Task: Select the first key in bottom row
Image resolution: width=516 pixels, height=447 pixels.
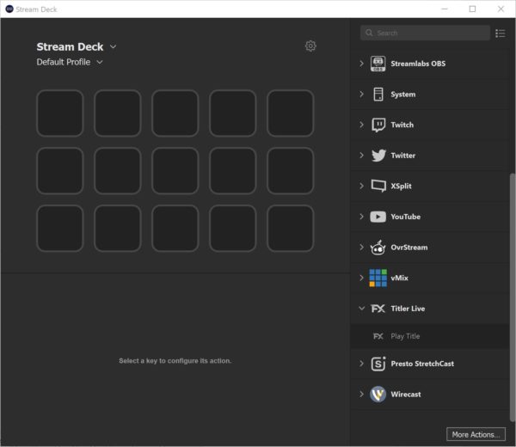Action: tap(60, 229)
